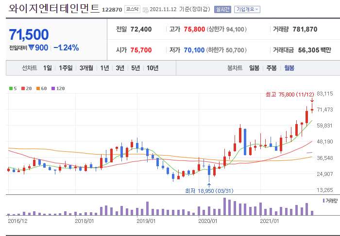Click the 24,907 y-axis label
340x236 pixels.
tap(324, 174)
